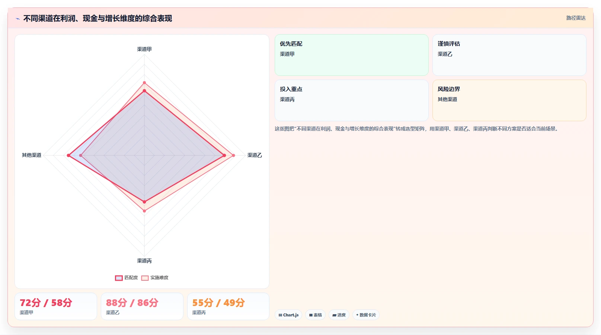Image resolution: width=601 pixels, height=335 pixels.
Task: Click the 渠道乙 label under 88分 / 86分
Action: 113,312
